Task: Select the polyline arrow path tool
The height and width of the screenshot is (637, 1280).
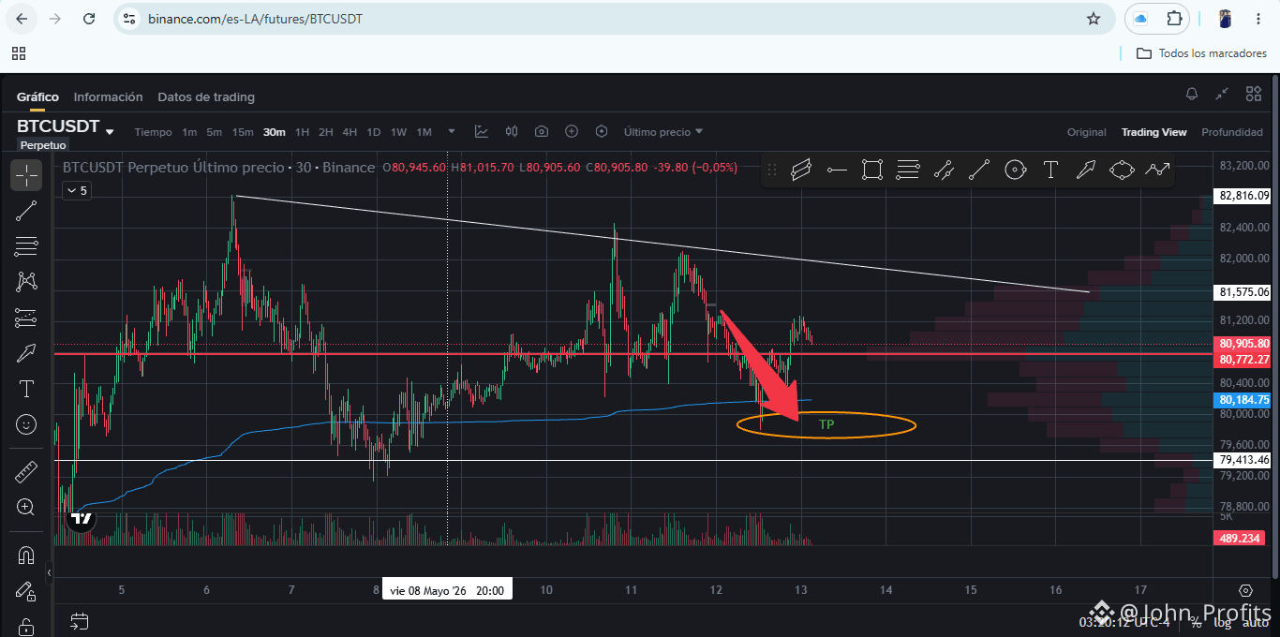Action: (1157, 170)
